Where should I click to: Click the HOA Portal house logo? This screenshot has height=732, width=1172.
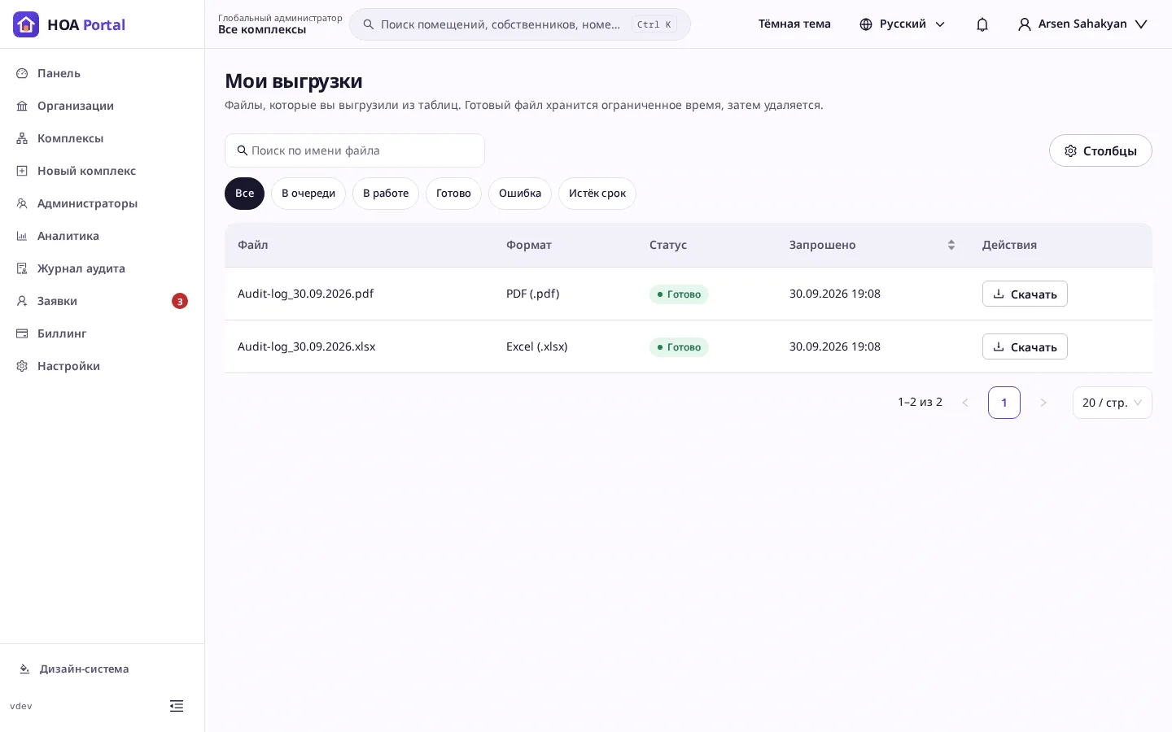[26, 24]
